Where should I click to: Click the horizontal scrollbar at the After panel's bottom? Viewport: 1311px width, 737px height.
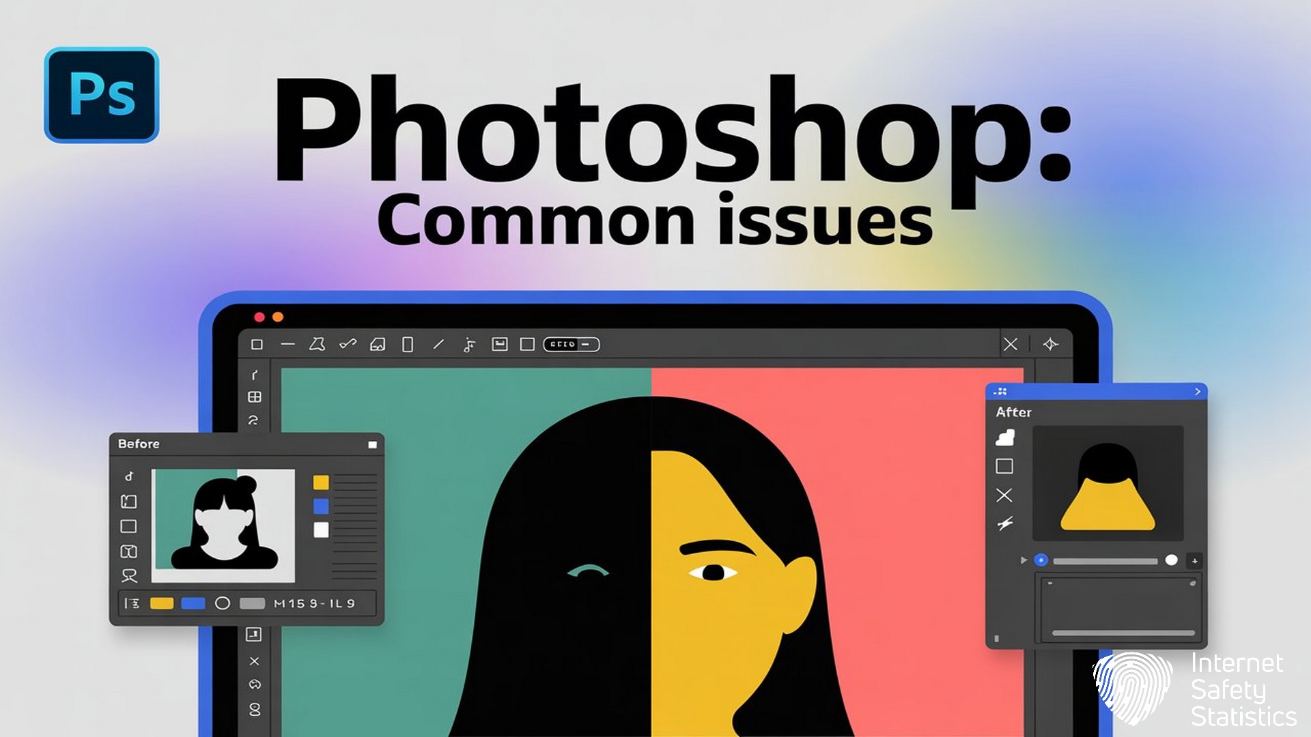[x=1123, y=633]
